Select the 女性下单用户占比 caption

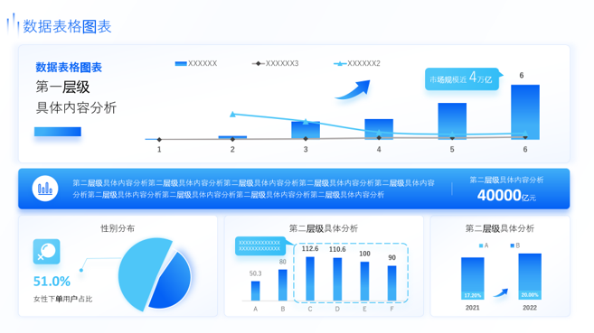point(63,299)
